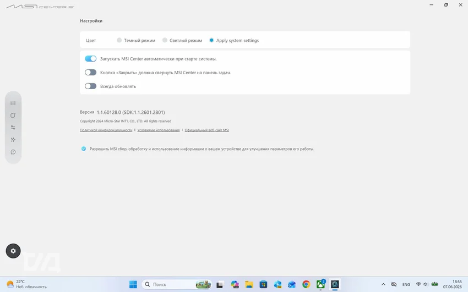
Task: Expand hidden system tray icons chevron
Action: click(x=384, y=284)
